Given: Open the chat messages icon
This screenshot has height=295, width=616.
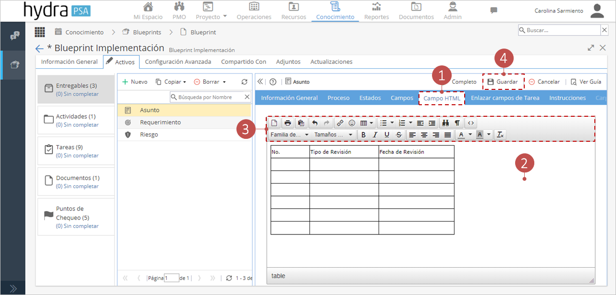Looking at the screenshot, I should click(x=493, y=10).
